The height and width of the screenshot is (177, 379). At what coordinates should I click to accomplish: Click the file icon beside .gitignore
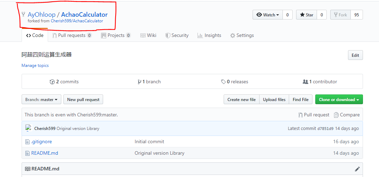click(27, 142)
